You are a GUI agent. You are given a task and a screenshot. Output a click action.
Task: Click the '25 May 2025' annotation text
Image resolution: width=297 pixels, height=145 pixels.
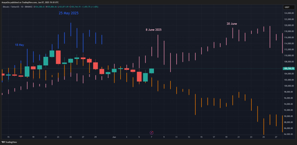point(69,13)
